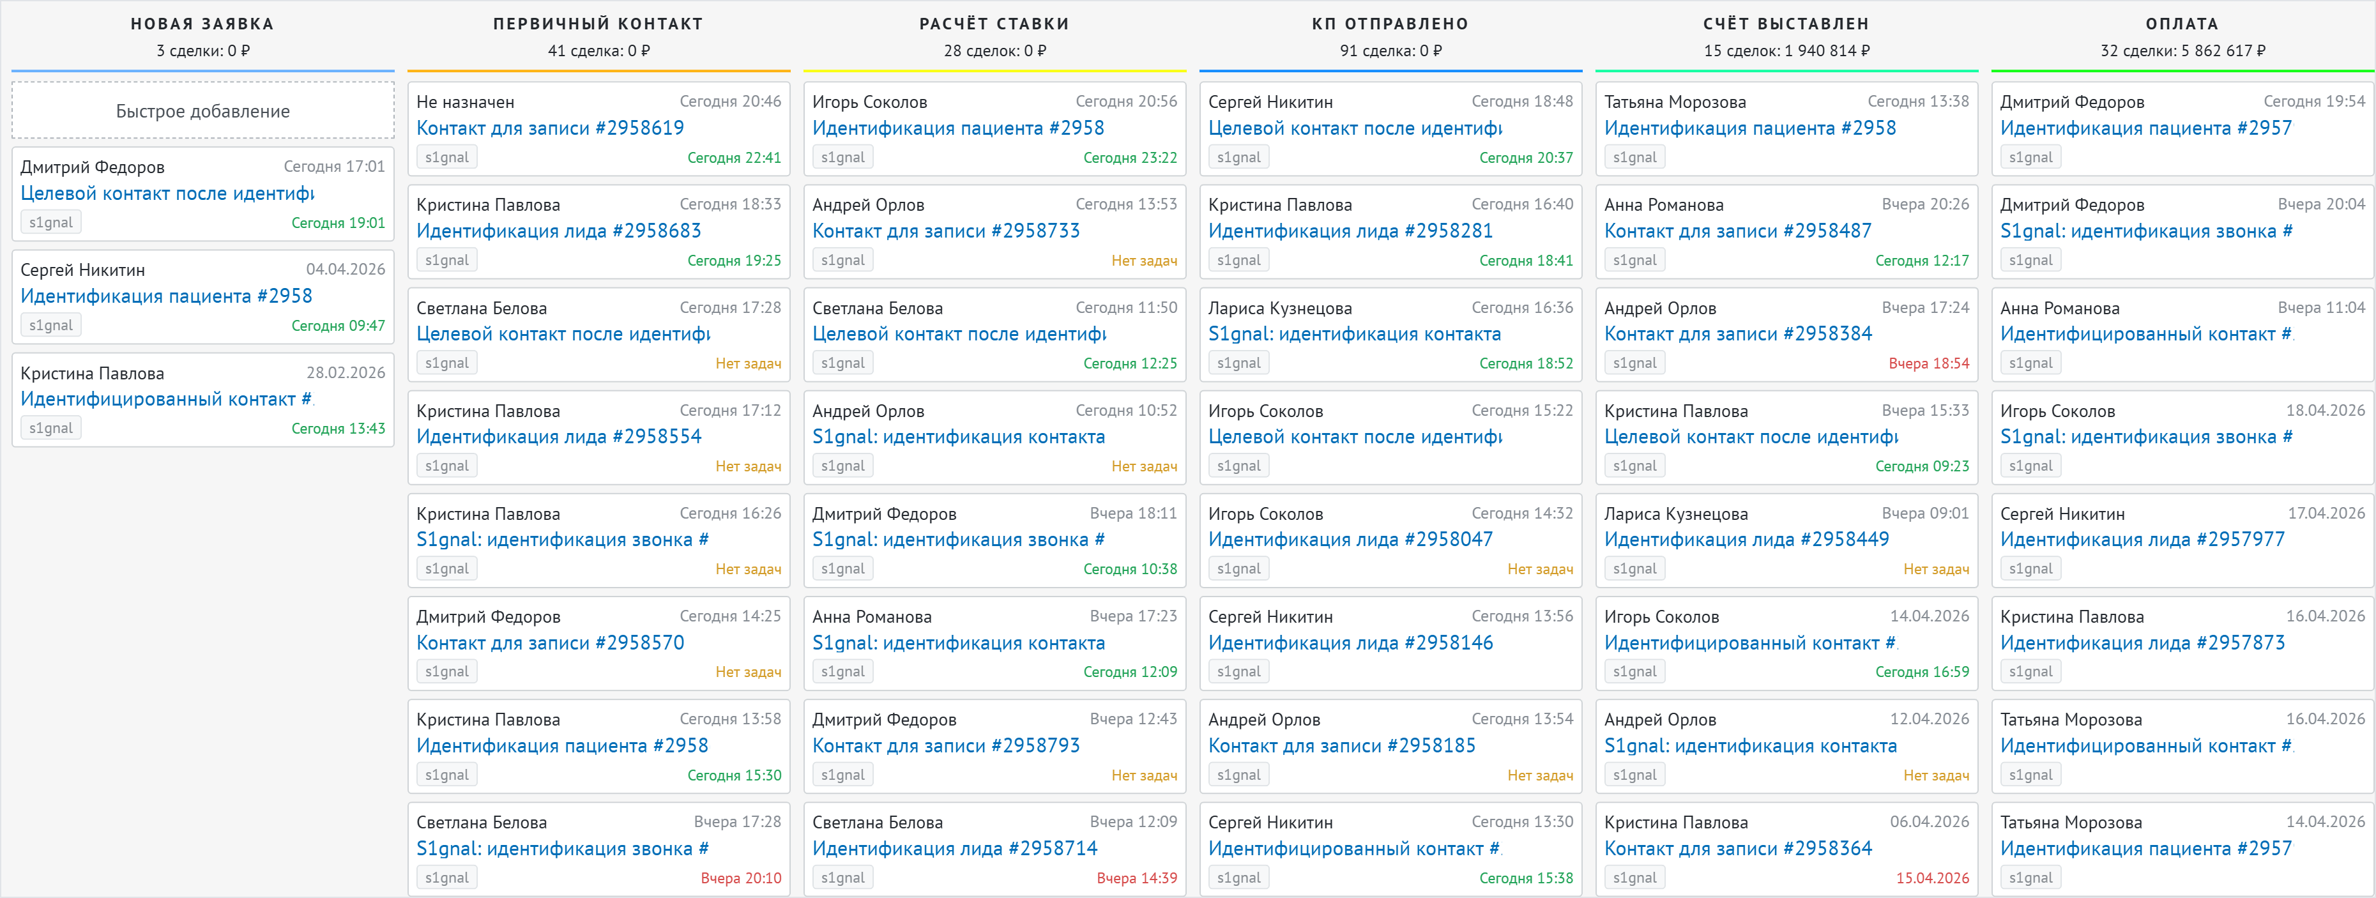The height and width of the screenshot is (898, 2376).
Task: Click s1gnal tag on deal #2958449 card
Action: pos(1634,569)
